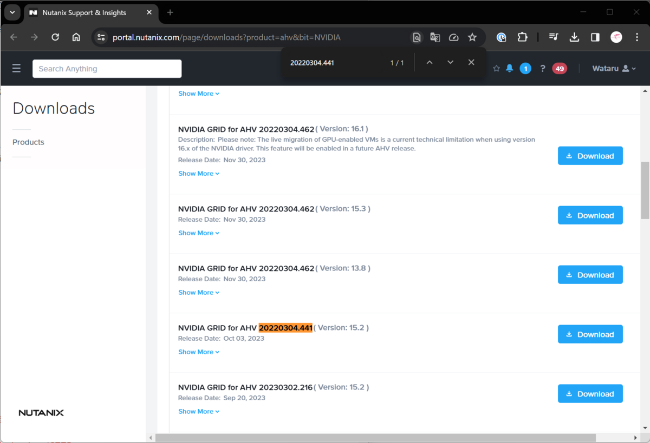Image resolution: width=650 pixels, height=443 pixels.
Task: Click the Release Date Oct 03, 2023 text
Action: click(221, 339)
